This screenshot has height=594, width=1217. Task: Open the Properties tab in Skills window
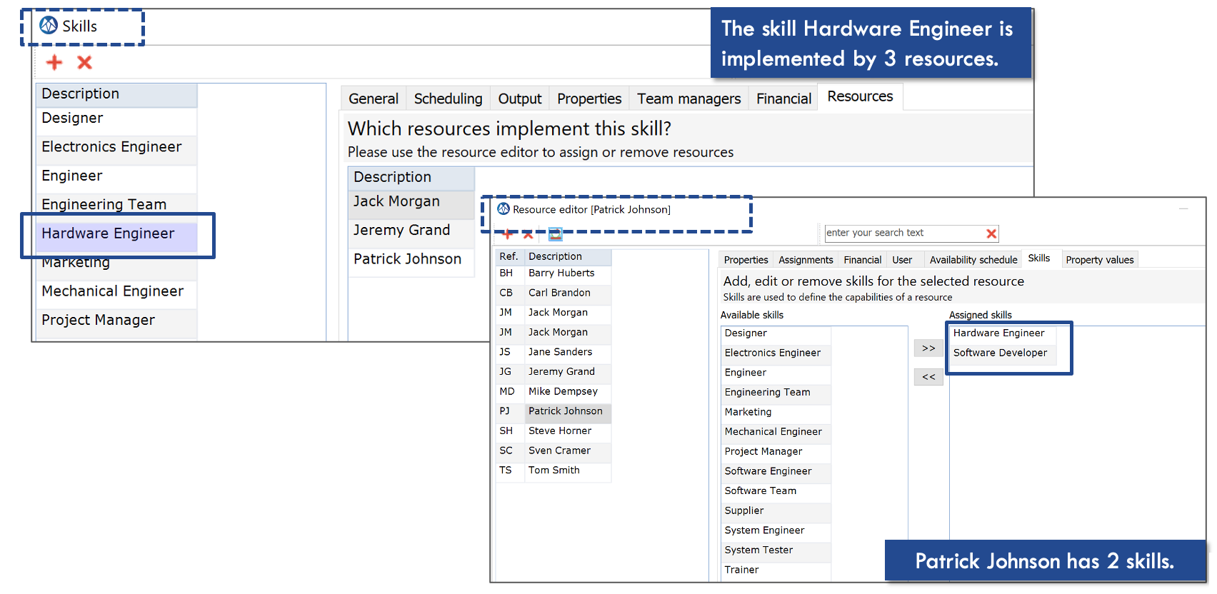click(589, 99)
